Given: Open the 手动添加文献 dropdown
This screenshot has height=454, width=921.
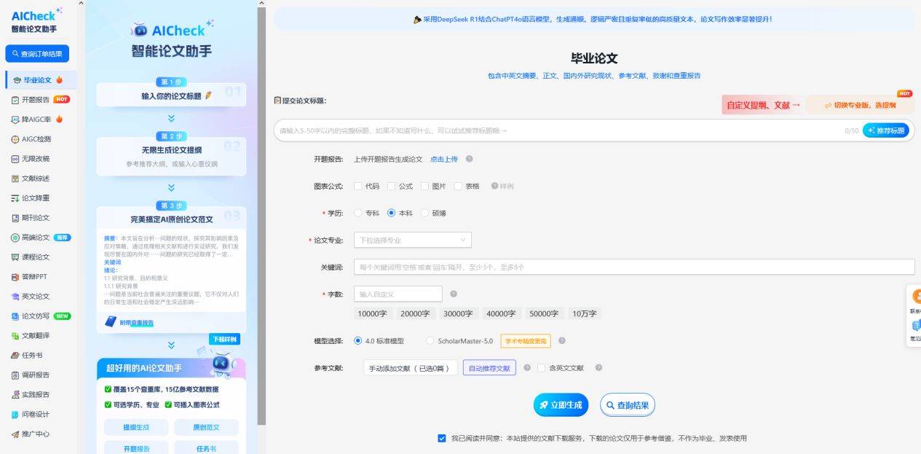Looking at the screenshot, I should click(x=410, y=367).
